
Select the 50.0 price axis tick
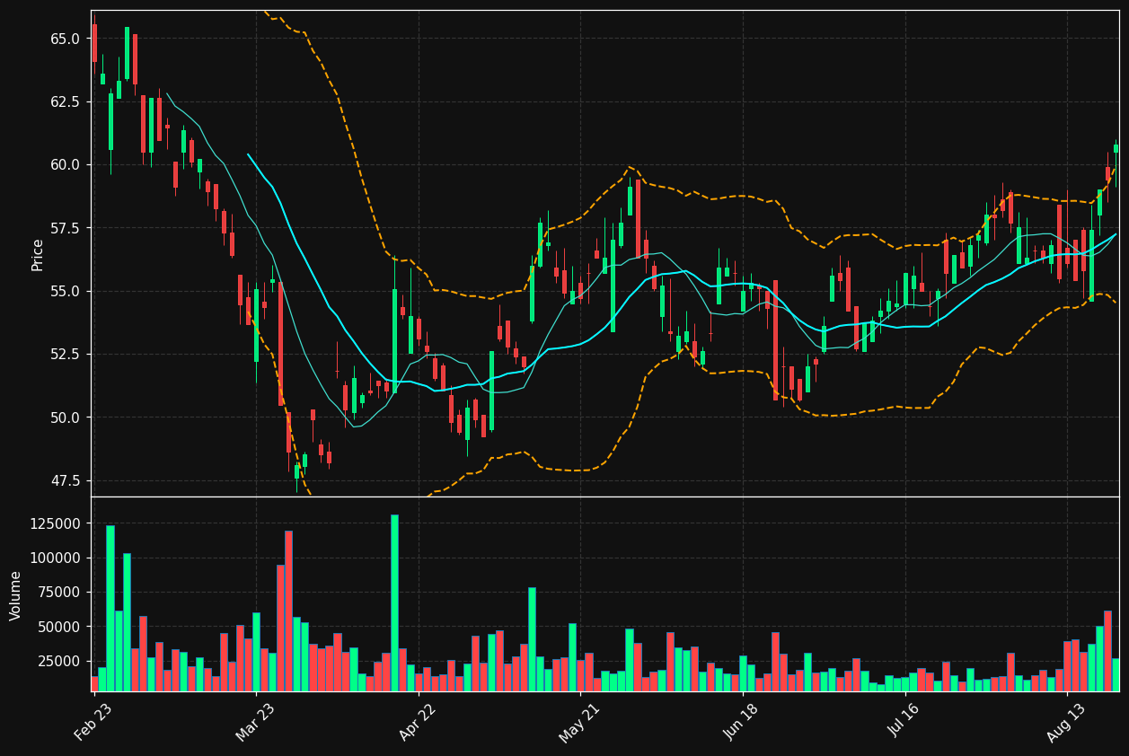65,418
